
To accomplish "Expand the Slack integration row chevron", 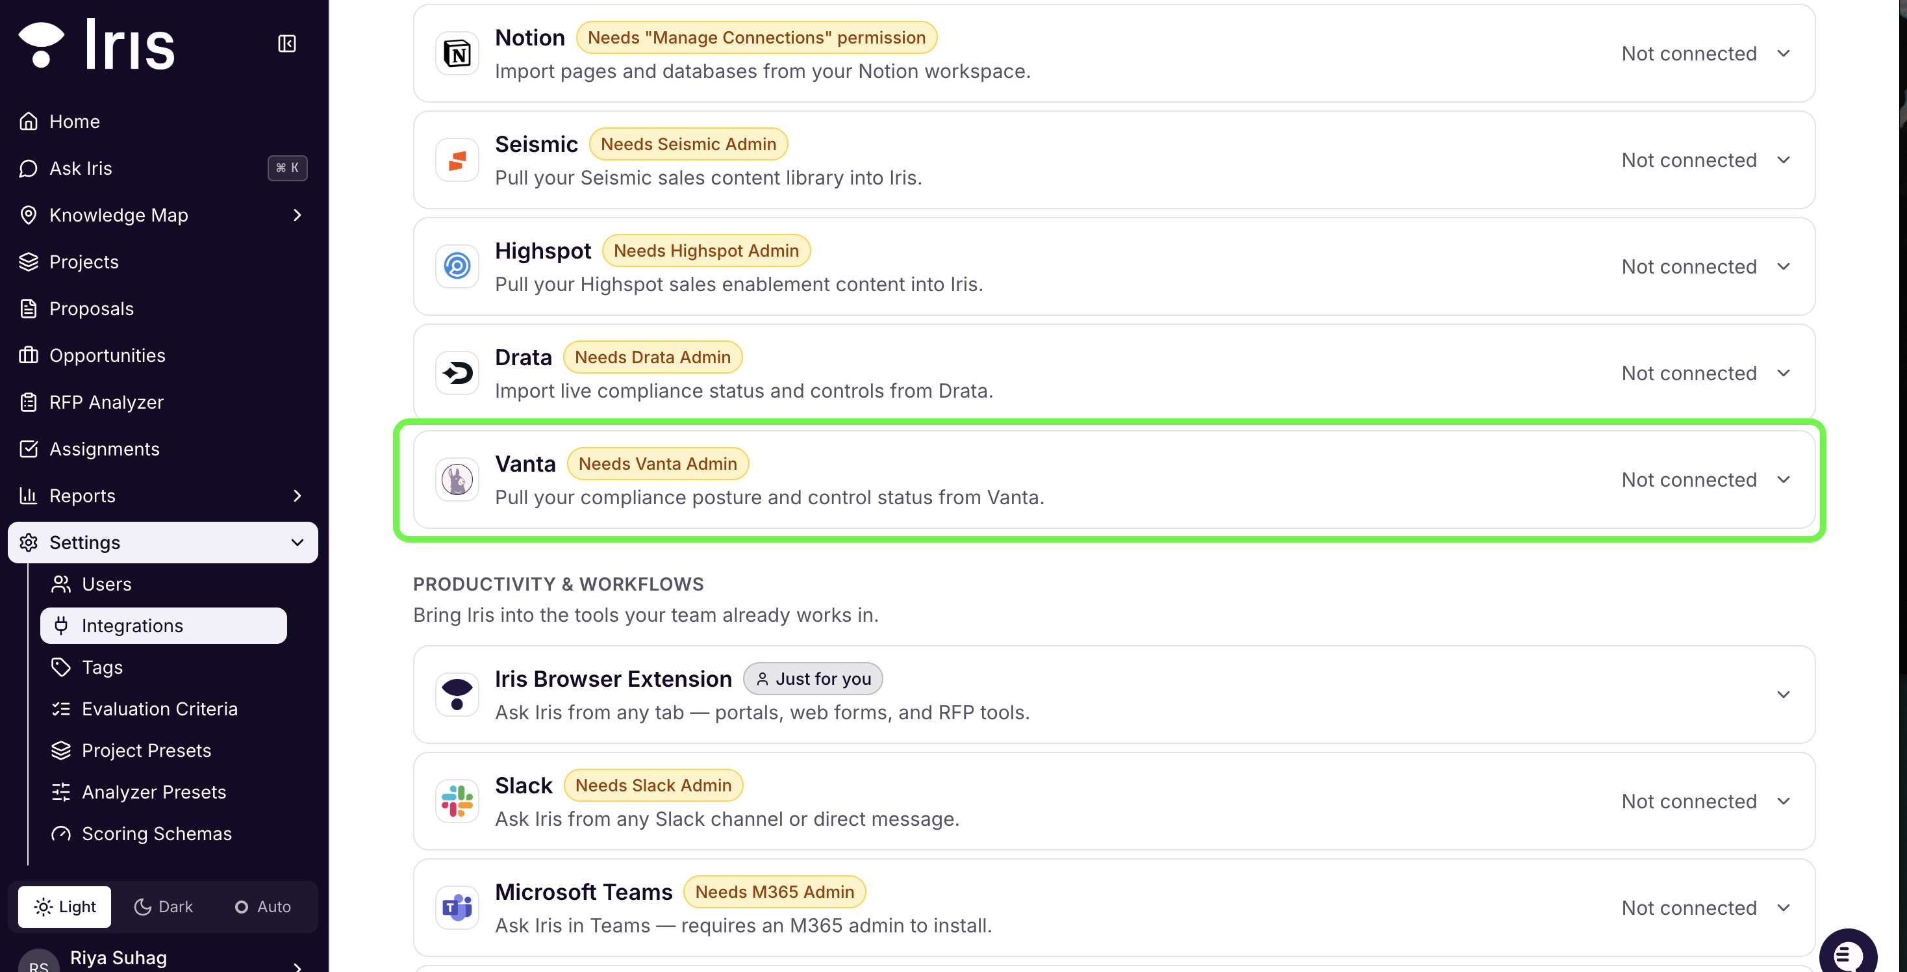I will (x=1784, y=801).
